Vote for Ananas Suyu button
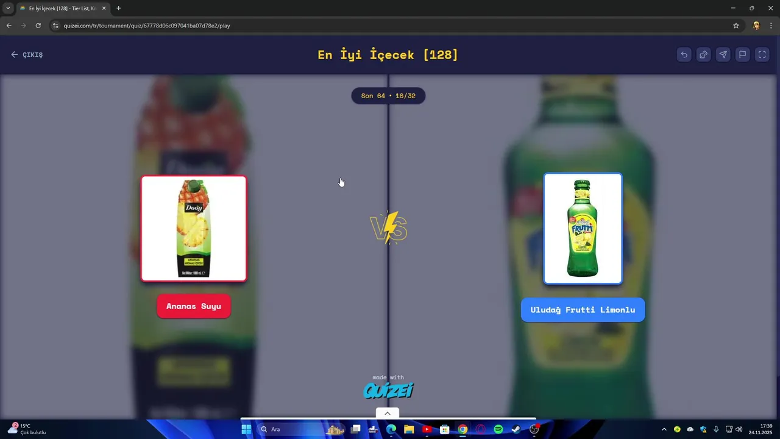Image resolution: width=780 pixels, height=439 pixels. 194,306
